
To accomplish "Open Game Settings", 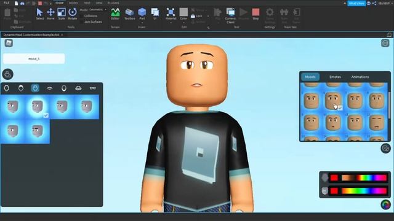I will (x=270, y=15).
